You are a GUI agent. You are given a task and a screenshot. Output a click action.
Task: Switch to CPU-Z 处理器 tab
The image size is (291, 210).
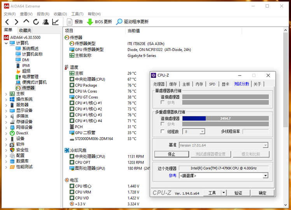pyautogui.click(x=159, y=84)
